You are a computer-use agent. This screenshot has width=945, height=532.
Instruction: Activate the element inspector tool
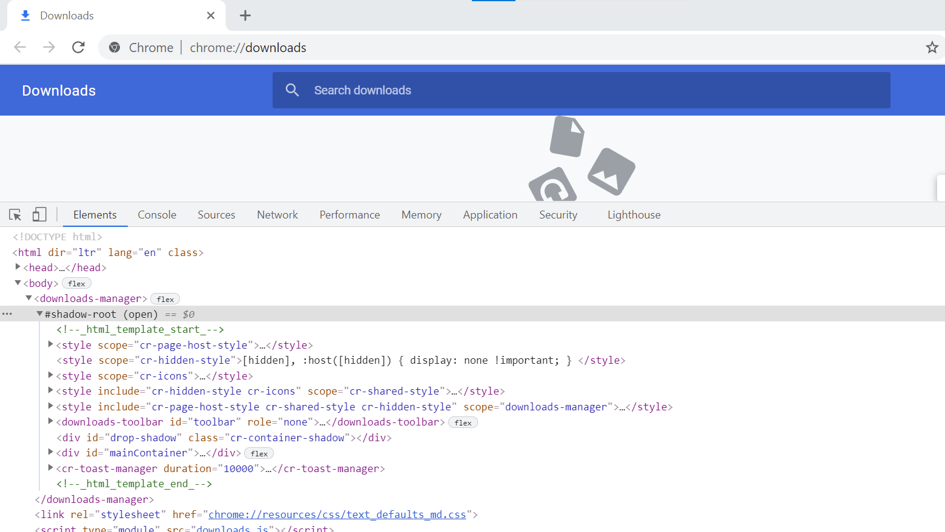pyautogui.click(x=15, y=215)
